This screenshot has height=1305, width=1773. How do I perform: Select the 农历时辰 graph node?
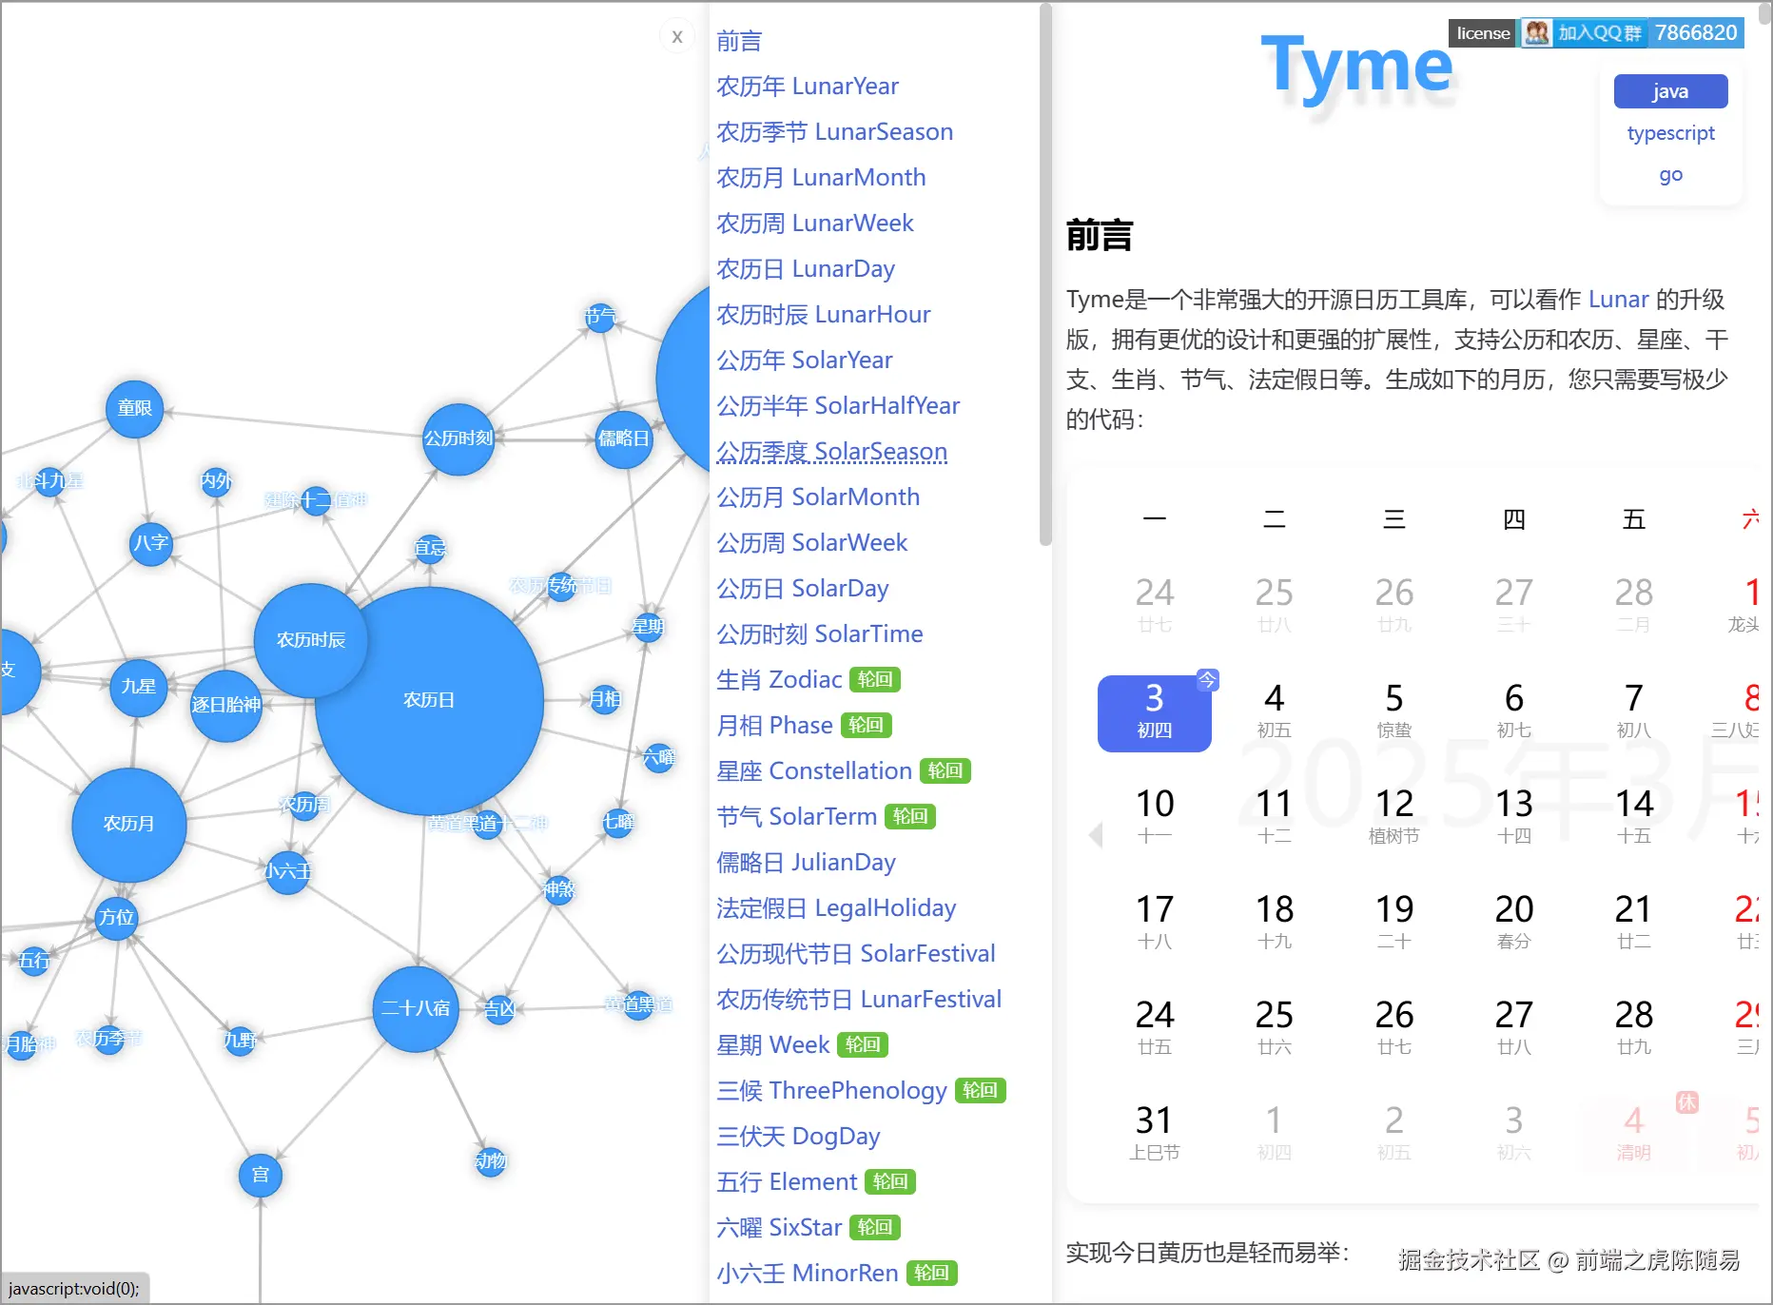311,639
